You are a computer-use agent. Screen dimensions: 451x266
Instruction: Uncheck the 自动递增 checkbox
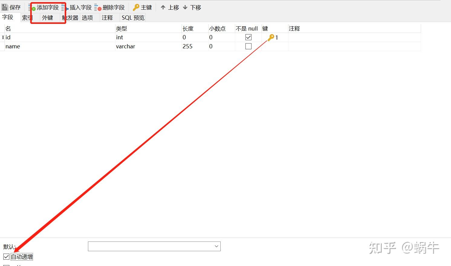[6, 257]
